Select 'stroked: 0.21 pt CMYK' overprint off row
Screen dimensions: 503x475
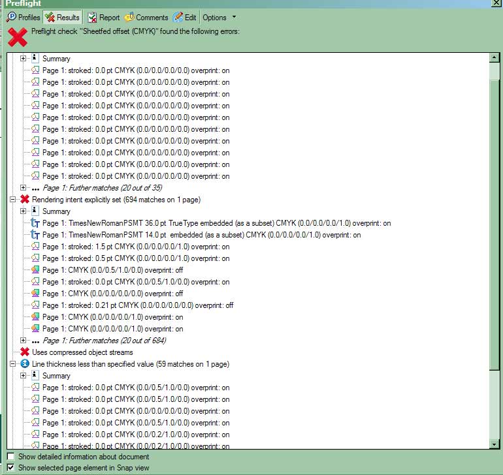[138, 305]
